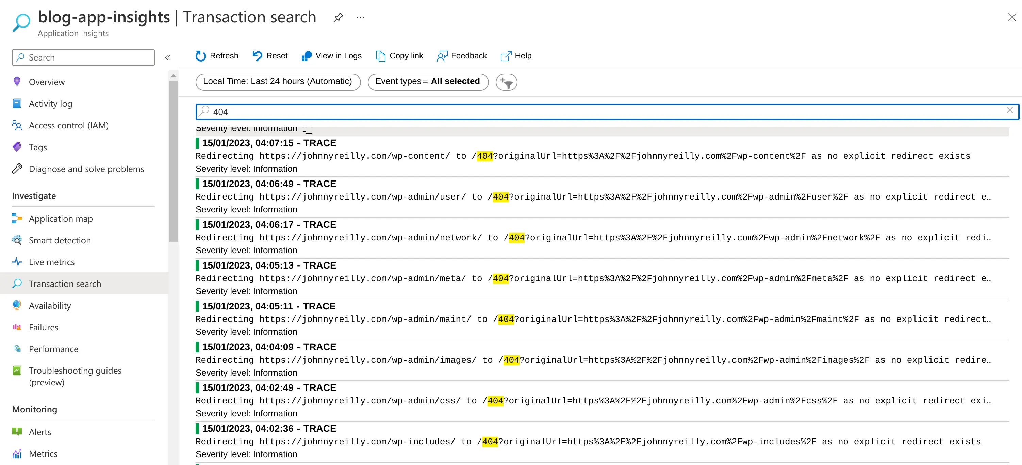The height and width of the screenshot is (465, 1022).
Task: Open Diagnose and solve problems menu
Action: pyautogui.click(x=87, y=169)
